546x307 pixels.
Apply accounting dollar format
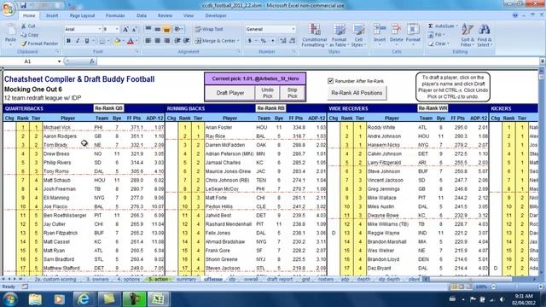tap(250, 41)
